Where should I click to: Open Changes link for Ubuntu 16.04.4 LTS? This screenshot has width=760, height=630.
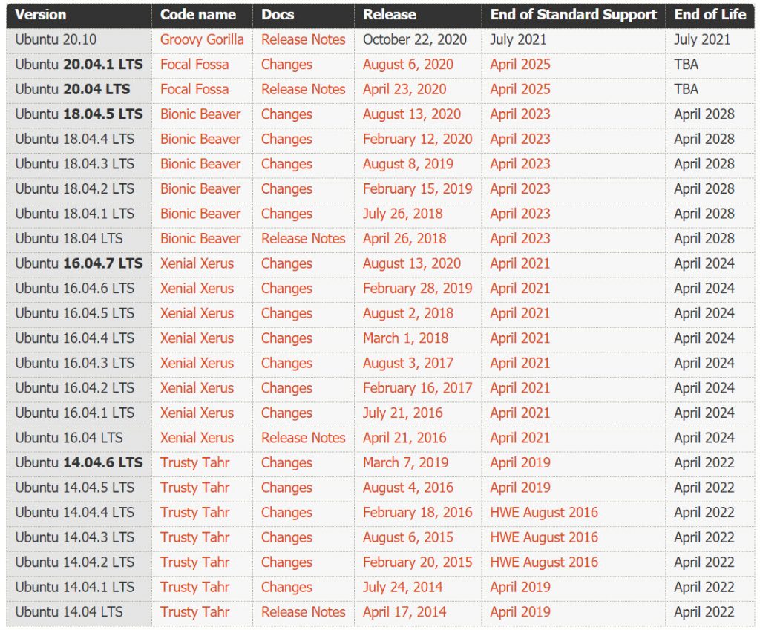(286, 338)
